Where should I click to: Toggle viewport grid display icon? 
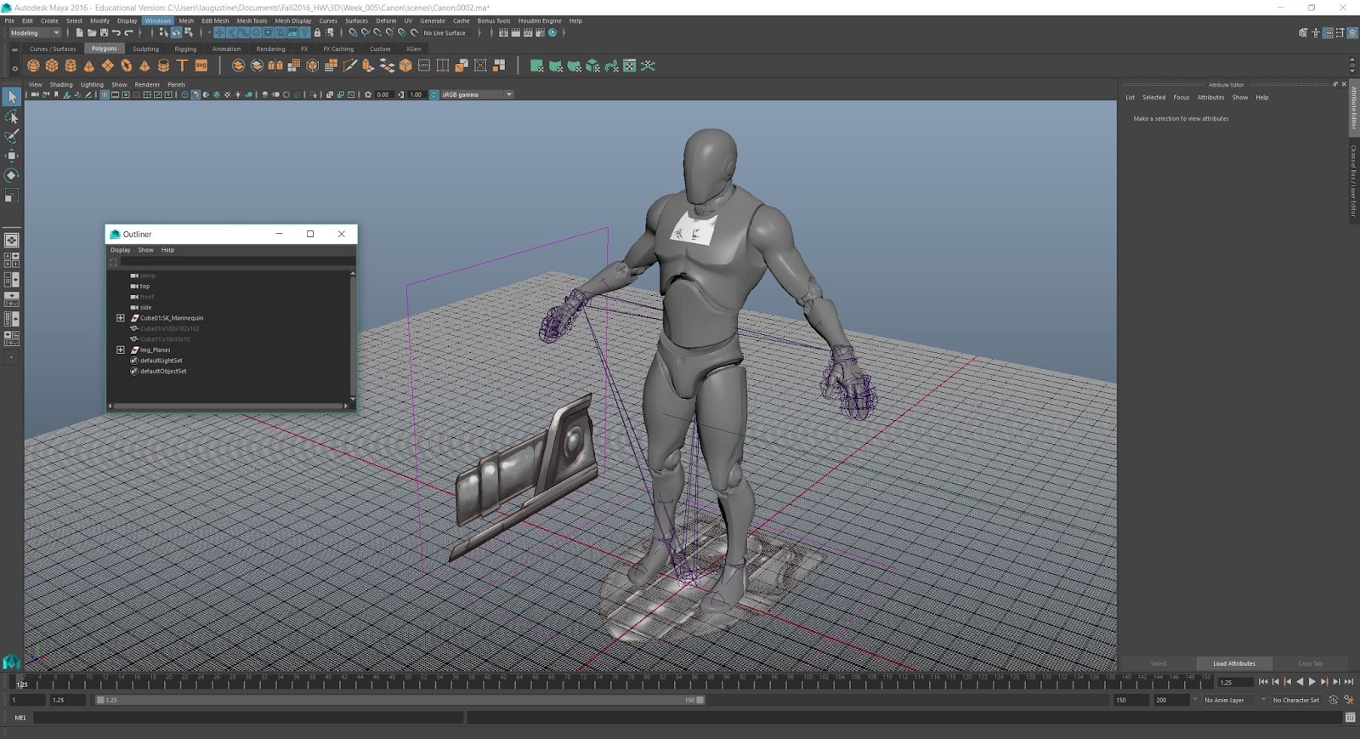click(x=105, y=94)
